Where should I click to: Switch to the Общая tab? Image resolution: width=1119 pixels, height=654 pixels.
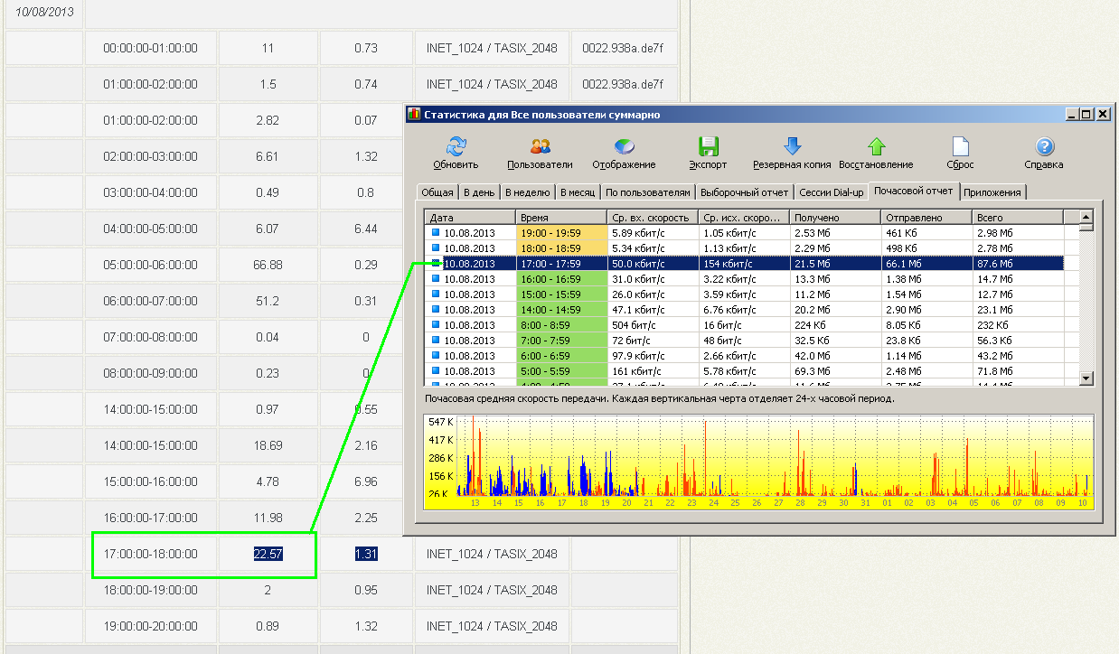[x=437, y=192]
